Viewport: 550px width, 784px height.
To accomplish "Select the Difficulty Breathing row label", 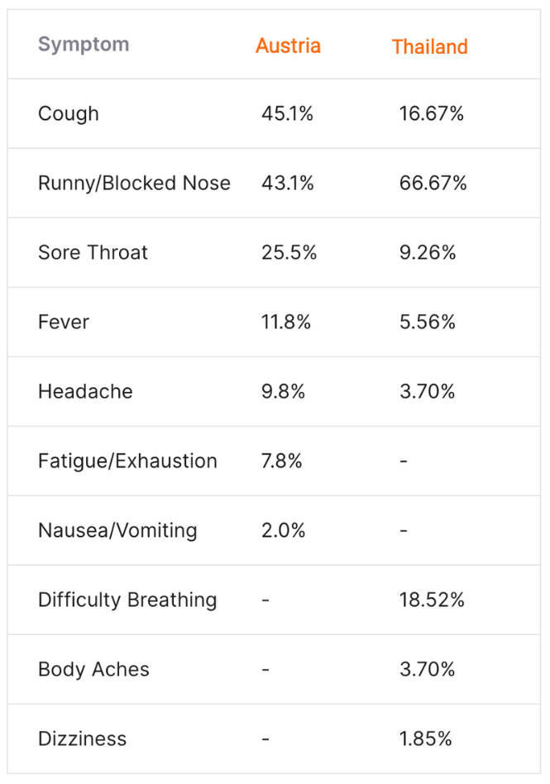I will (127, 600).
